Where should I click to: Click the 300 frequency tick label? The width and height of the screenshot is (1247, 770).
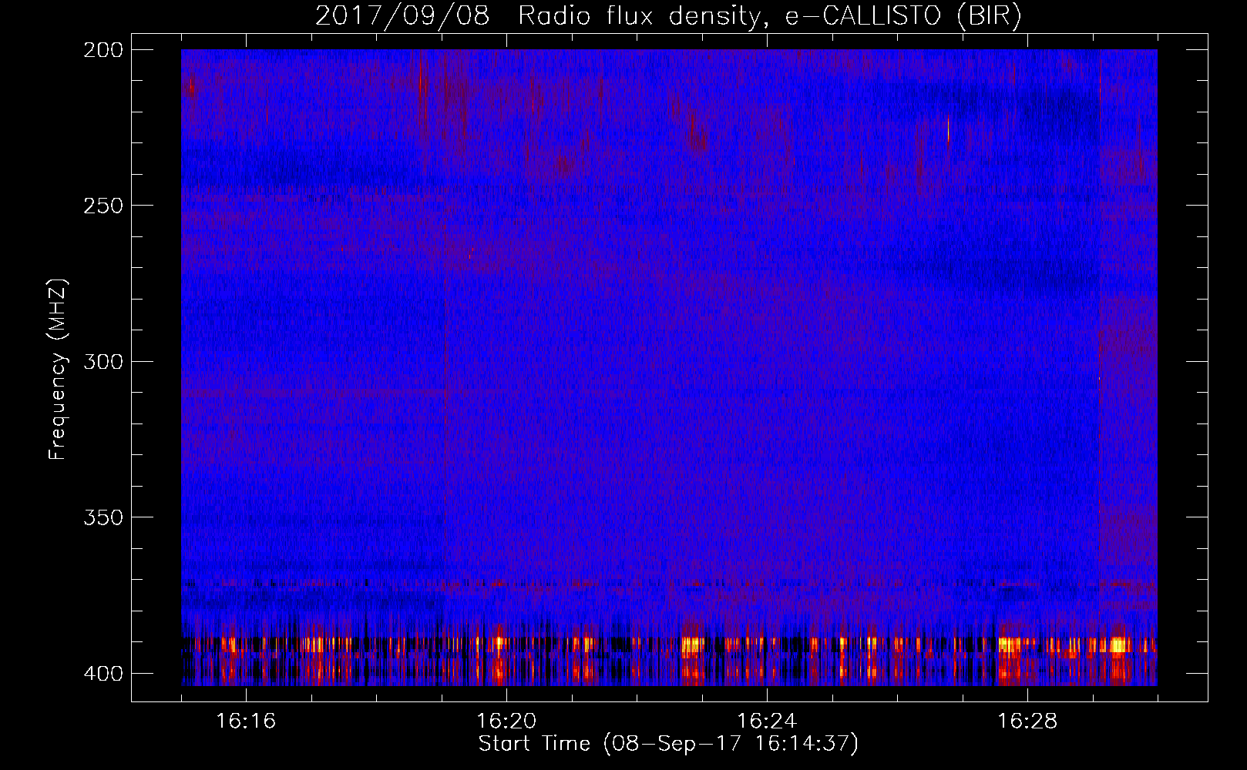pos(103,361)
